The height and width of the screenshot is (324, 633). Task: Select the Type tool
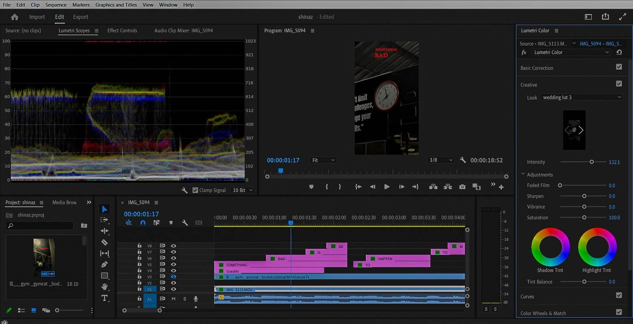(x=104, y=298)
